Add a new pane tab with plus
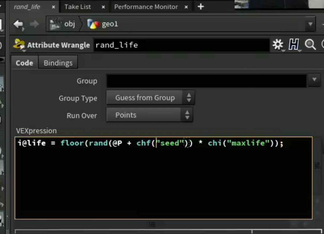 [201, 7]
